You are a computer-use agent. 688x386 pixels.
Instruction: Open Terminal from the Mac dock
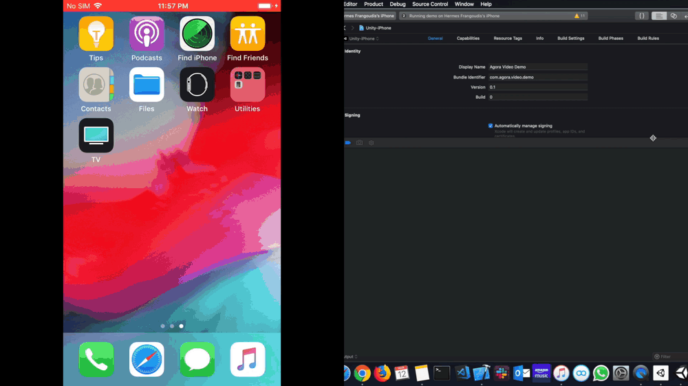442,374
